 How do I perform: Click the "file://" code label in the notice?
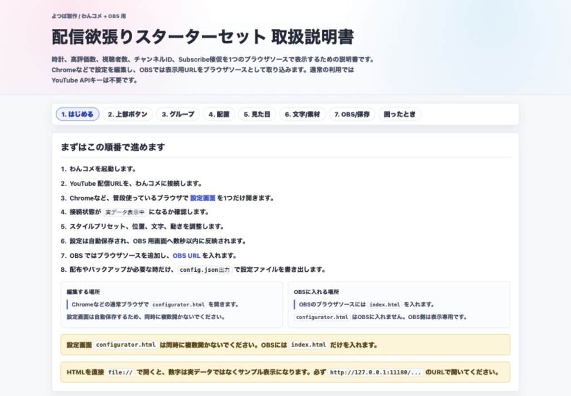(120, 373)
